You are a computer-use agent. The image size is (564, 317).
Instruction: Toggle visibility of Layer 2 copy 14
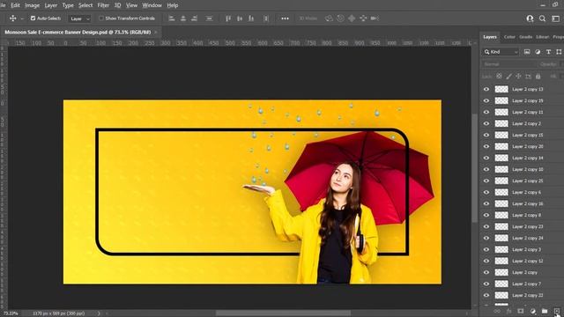[x=486, y=158]
